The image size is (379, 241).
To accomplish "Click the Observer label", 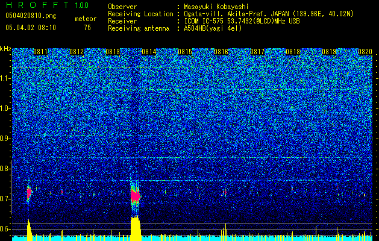I will (122, 7).
